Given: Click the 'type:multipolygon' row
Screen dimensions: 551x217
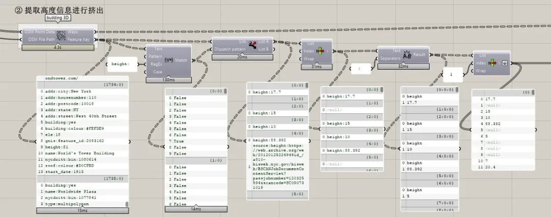Looking at the screenshot, I should coord(82,204).
